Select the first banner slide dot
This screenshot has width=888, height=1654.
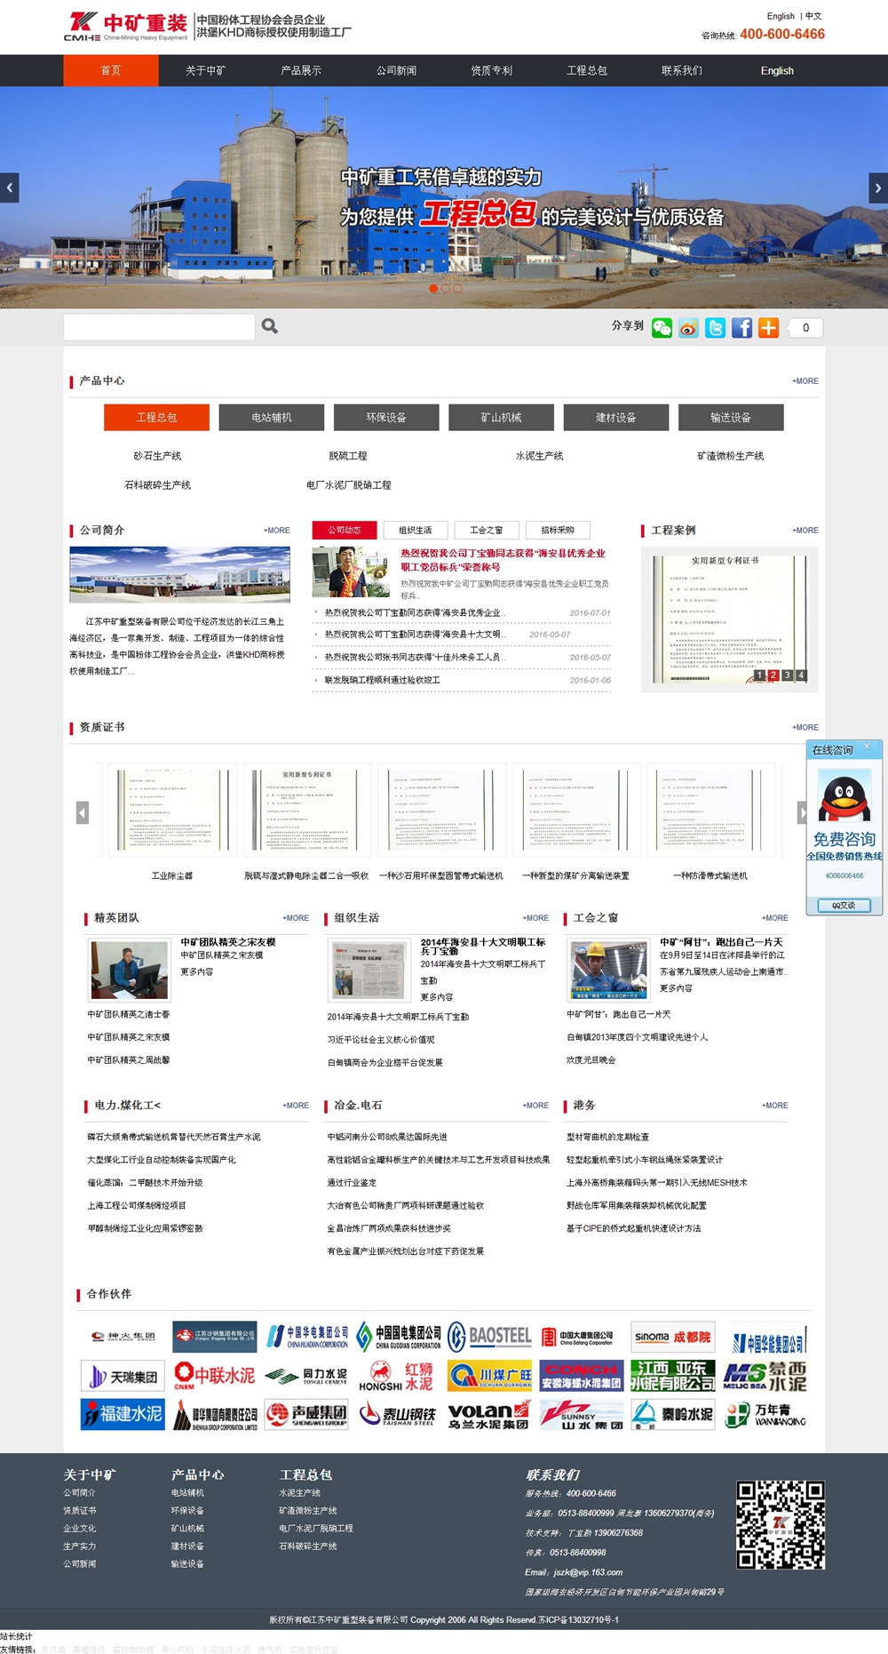click(x=433, y=289)
